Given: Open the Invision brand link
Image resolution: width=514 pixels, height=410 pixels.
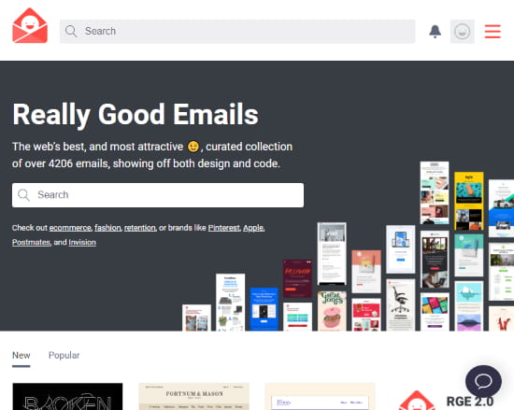Looking at the screenshot, I should pos(82,242).
